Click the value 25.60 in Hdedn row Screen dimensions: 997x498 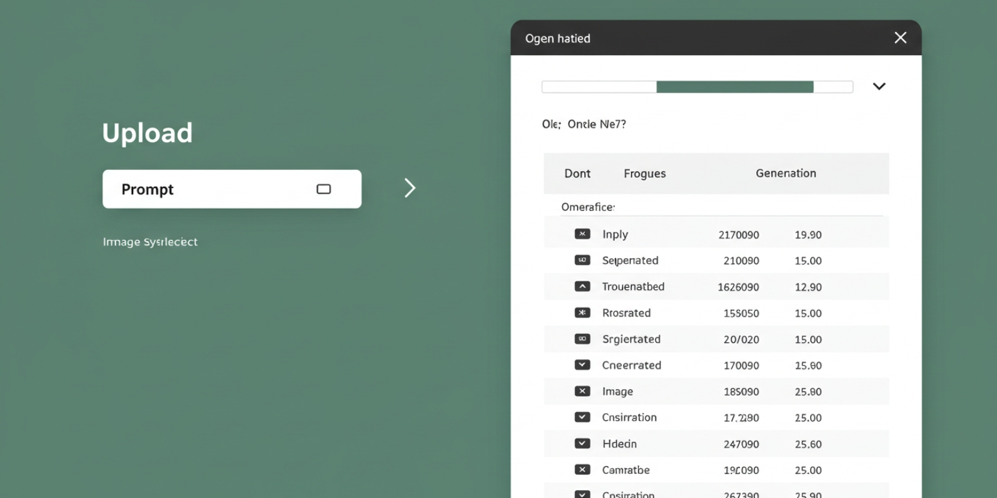click(808, 444)
